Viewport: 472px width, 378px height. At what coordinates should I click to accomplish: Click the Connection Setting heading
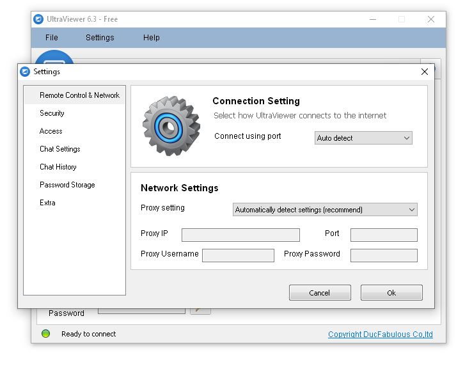(x=256, y=101)
